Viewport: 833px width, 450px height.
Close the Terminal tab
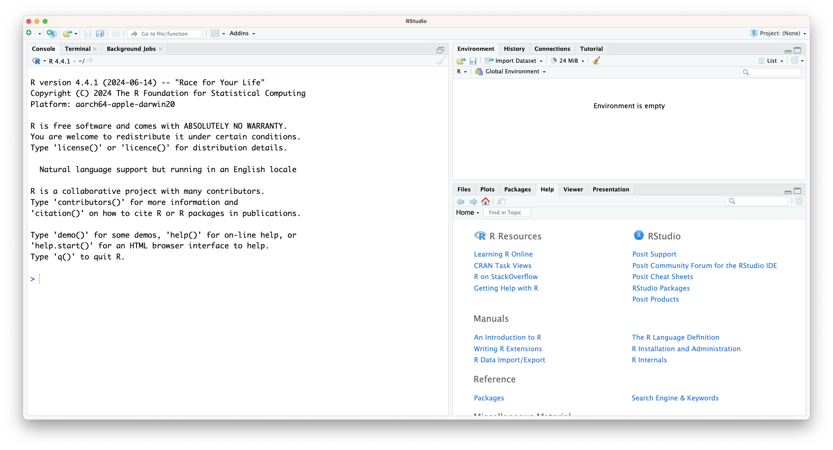tap(95, 49)
